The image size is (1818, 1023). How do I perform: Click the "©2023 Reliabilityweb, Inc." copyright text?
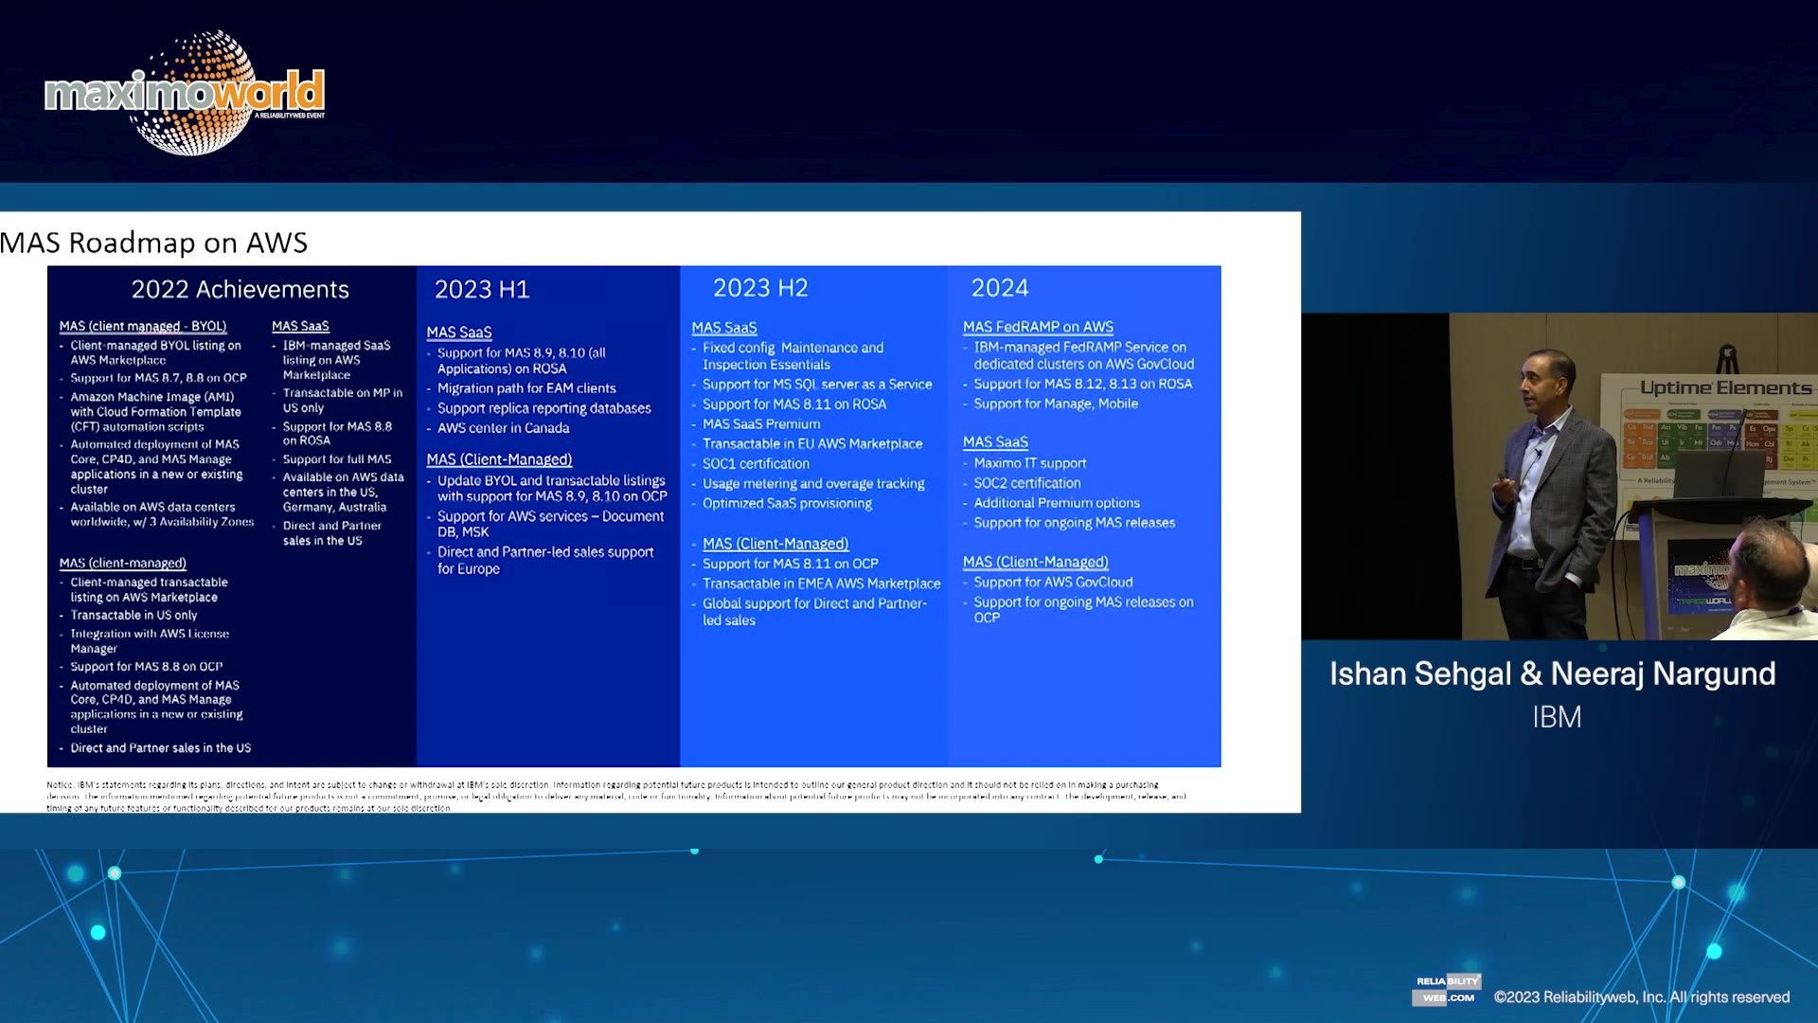tap(1642, 997)
